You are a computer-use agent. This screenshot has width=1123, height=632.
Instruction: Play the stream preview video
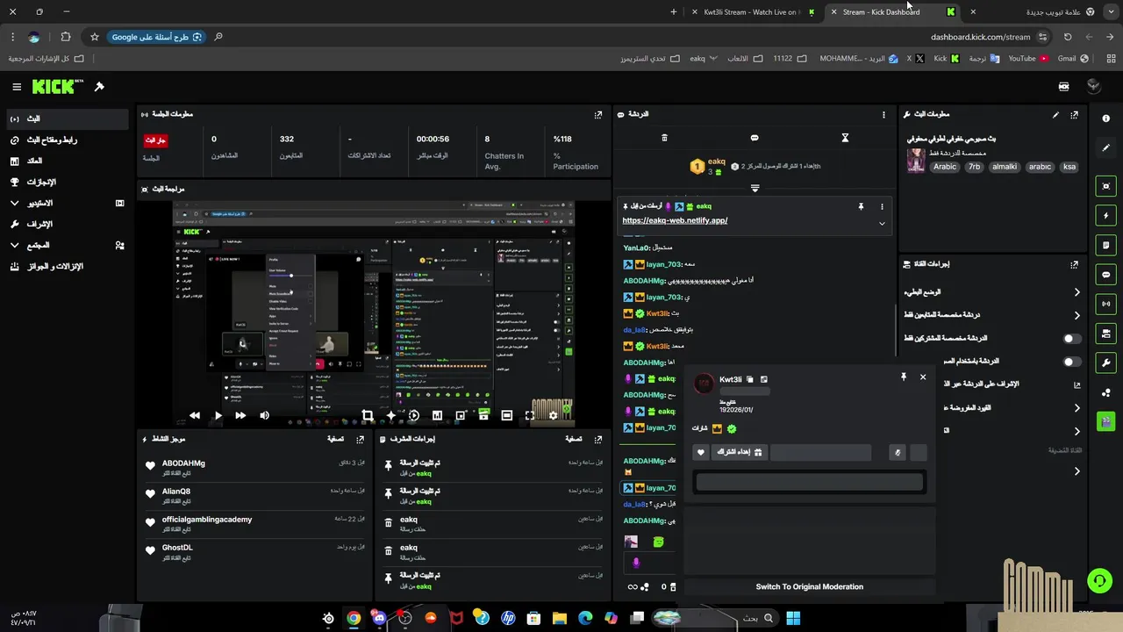[218, 415]
